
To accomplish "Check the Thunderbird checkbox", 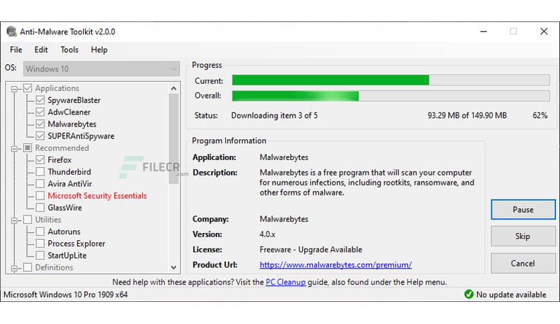I will pyautogui.click(x=40, y=172).
